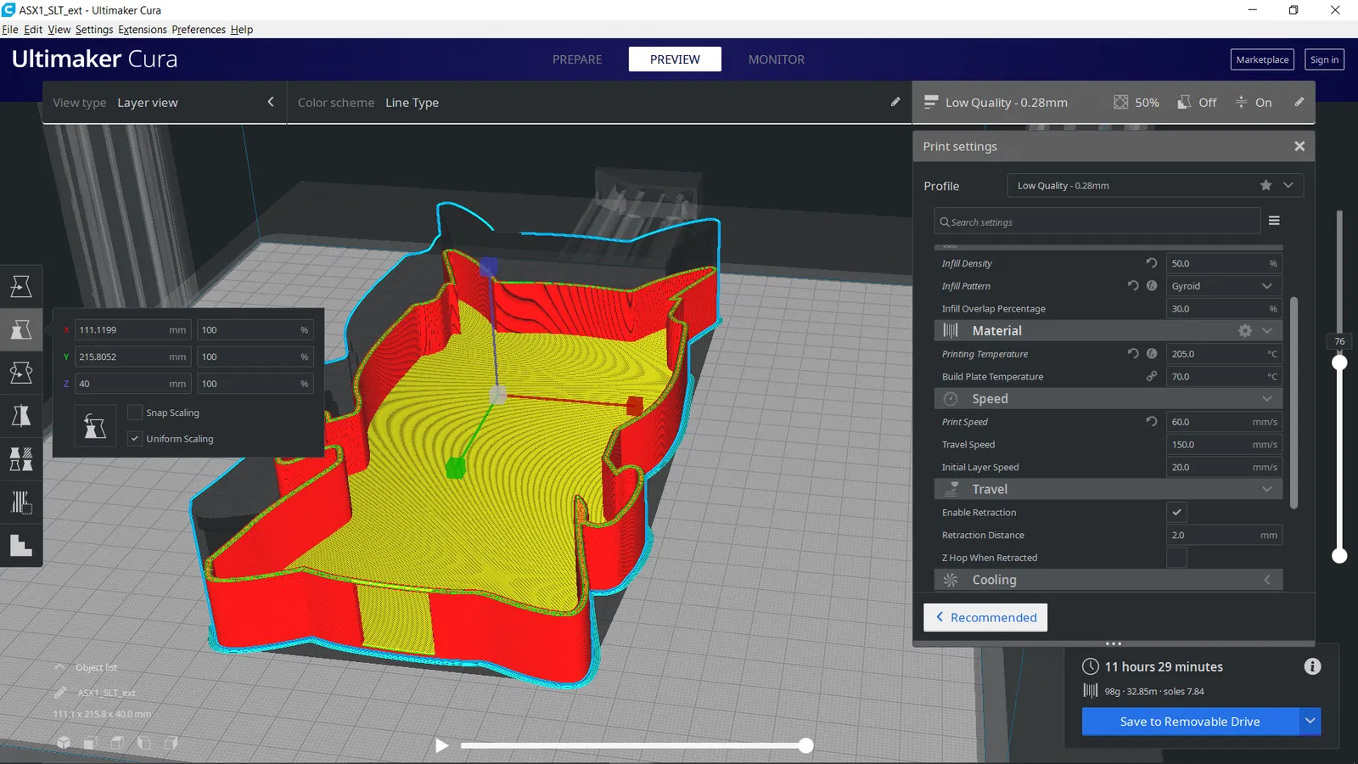
Task: Switch to the left side view icon
Action: point(144,743)
